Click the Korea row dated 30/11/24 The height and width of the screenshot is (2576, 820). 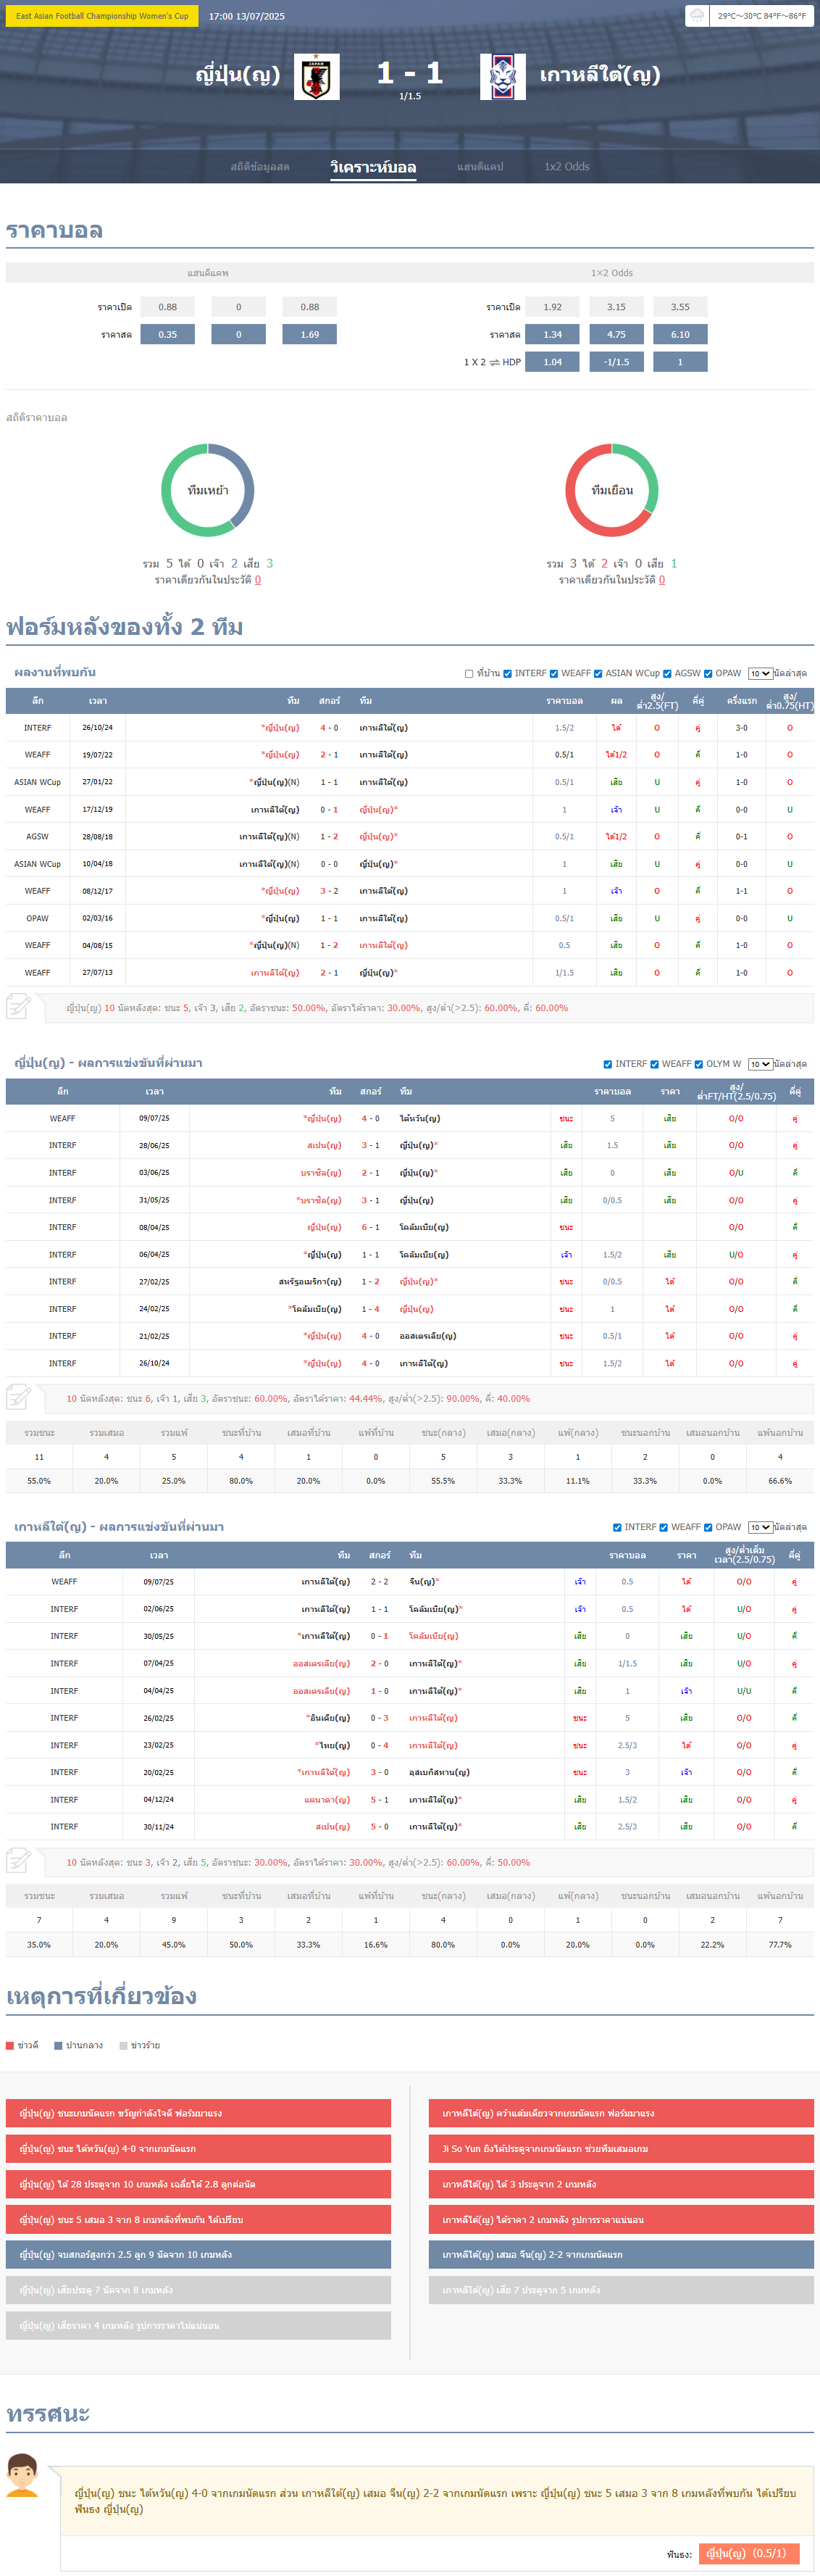(x=410, y=1826)
